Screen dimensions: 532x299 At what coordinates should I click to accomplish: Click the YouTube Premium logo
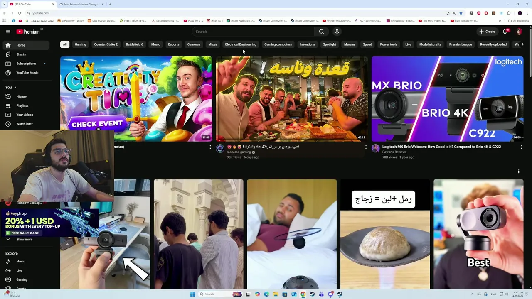pos(28,32)
